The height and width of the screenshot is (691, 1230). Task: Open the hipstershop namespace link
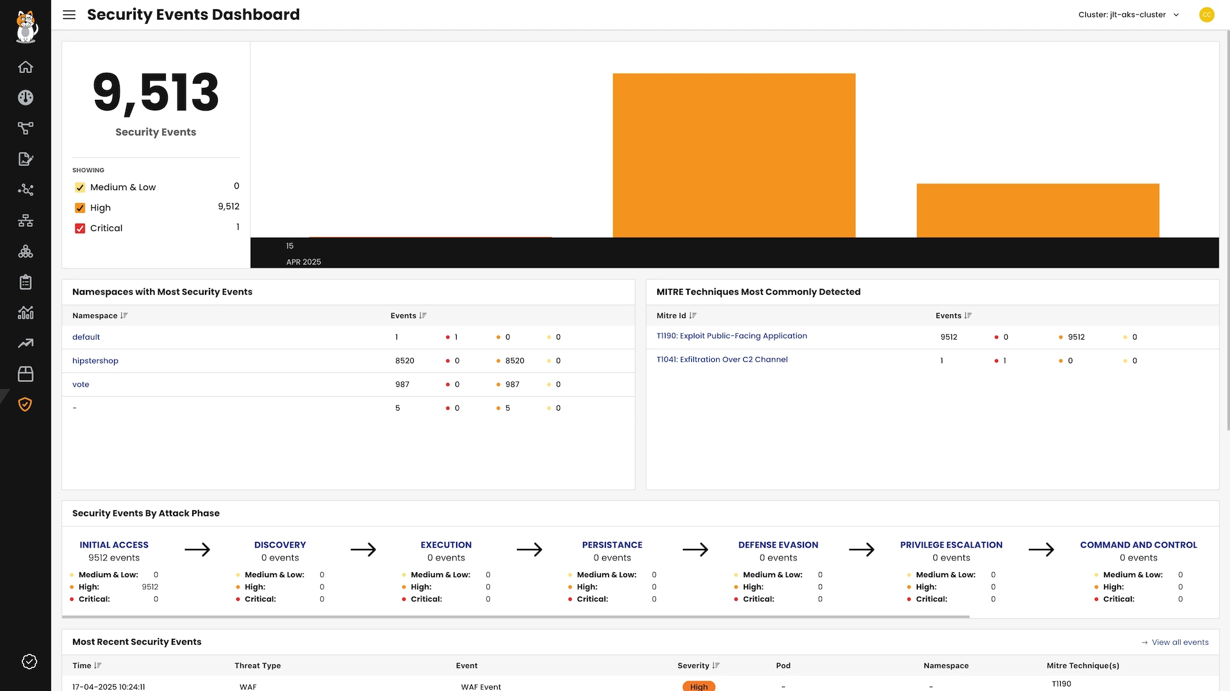(95, 361)
